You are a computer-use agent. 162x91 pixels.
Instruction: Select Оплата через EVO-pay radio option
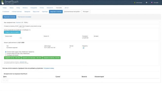tap(6, 54)
